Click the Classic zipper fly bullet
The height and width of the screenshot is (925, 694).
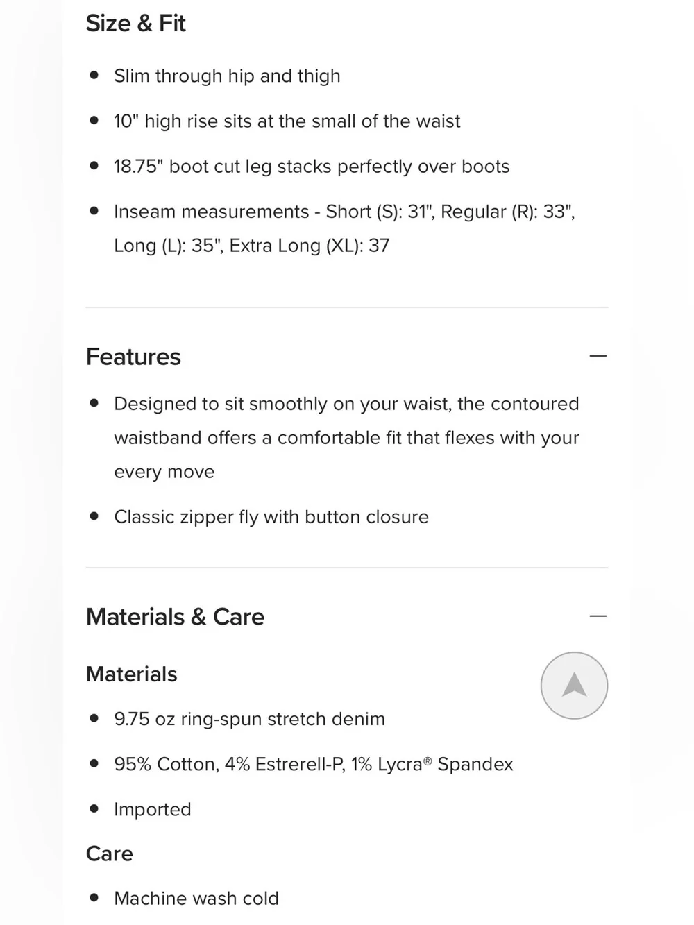271,517
